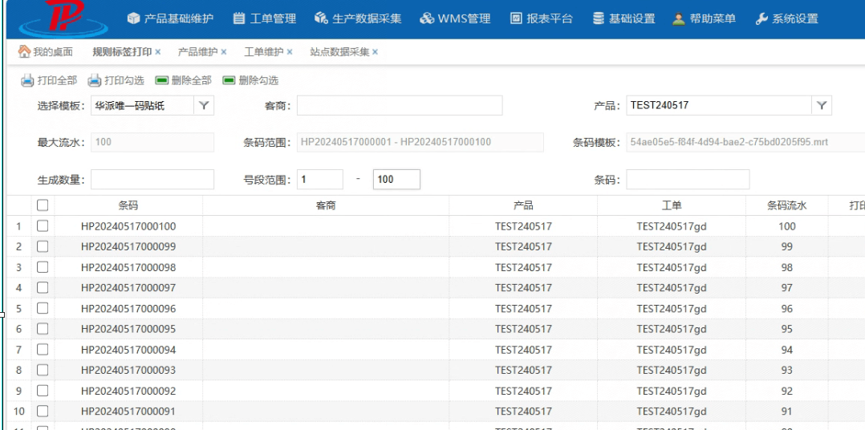Click the 条码 search input field
The image size is (865, 430).
(688, 180)
